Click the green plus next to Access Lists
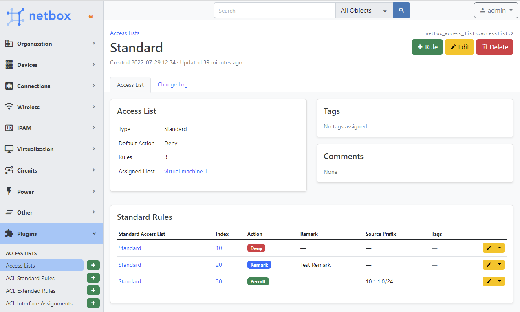520x312 pixels. [93, 265]
